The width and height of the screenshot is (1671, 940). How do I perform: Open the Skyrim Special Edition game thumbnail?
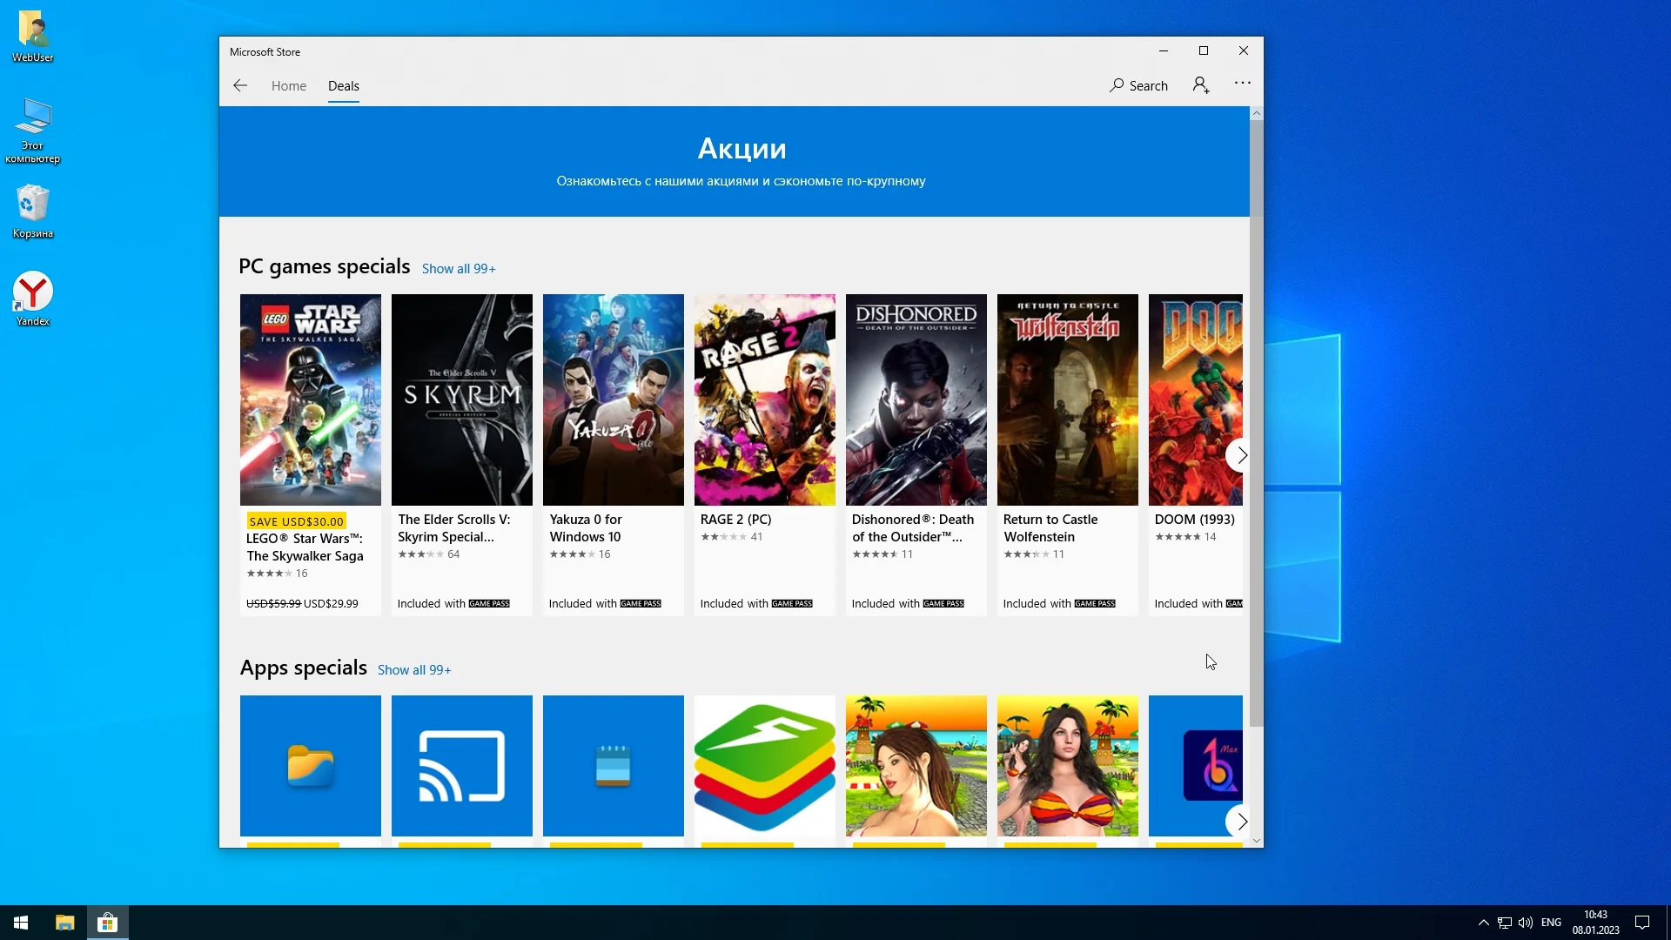(x=461, y=399)
